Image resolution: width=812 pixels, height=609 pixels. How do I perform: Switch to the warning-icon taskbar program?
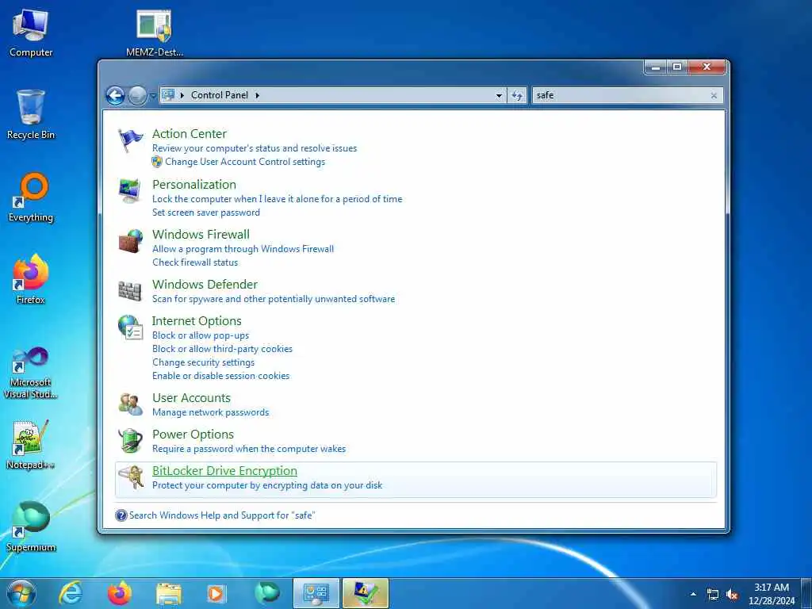pyautogui.click(x=365, y=593)
